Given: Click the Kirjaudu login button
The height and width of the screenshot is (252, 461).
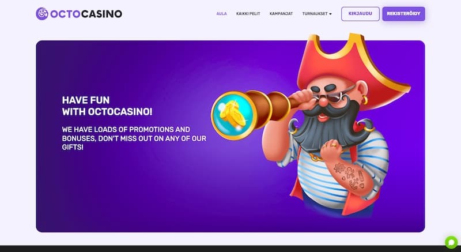Looking at the screenshot, I should coord(360,14).
